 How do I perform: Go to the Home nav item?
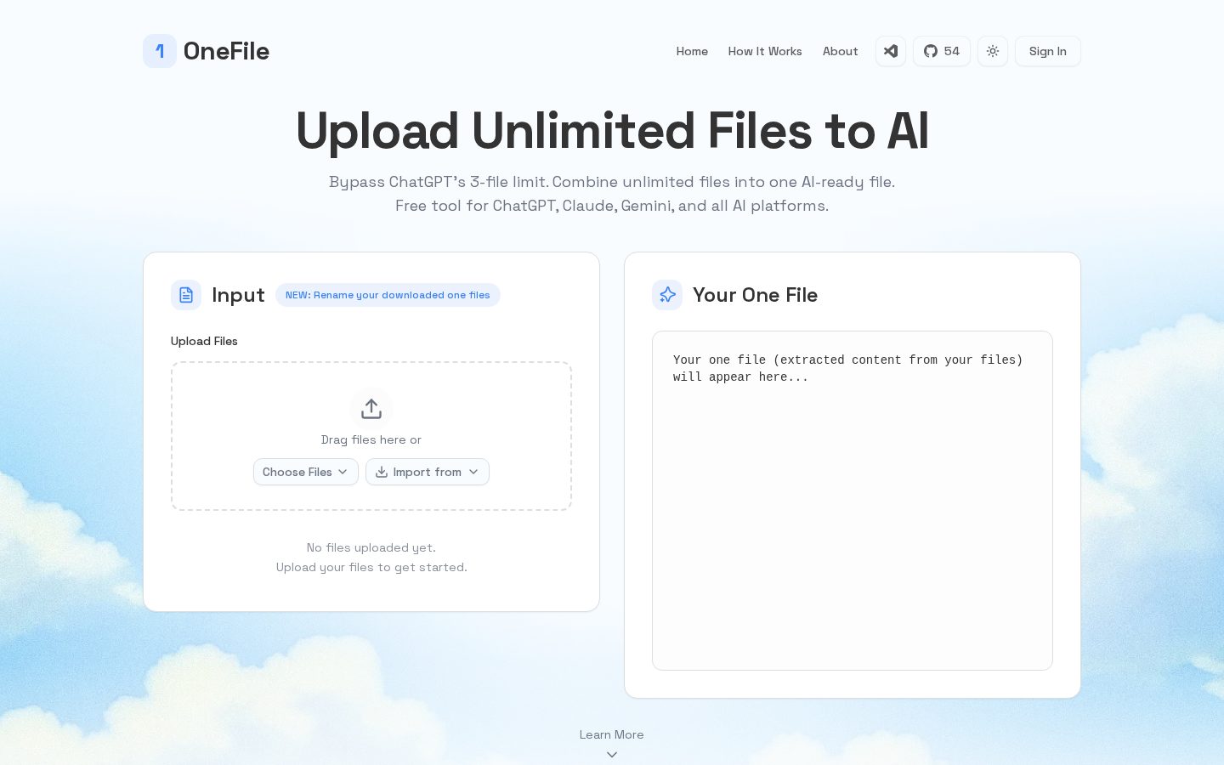point(692,51)
